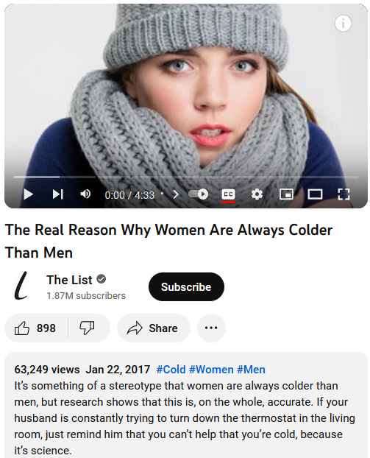Open the #Cold hashtag link
The image size is (370, 458).
[x=171, y=370]
